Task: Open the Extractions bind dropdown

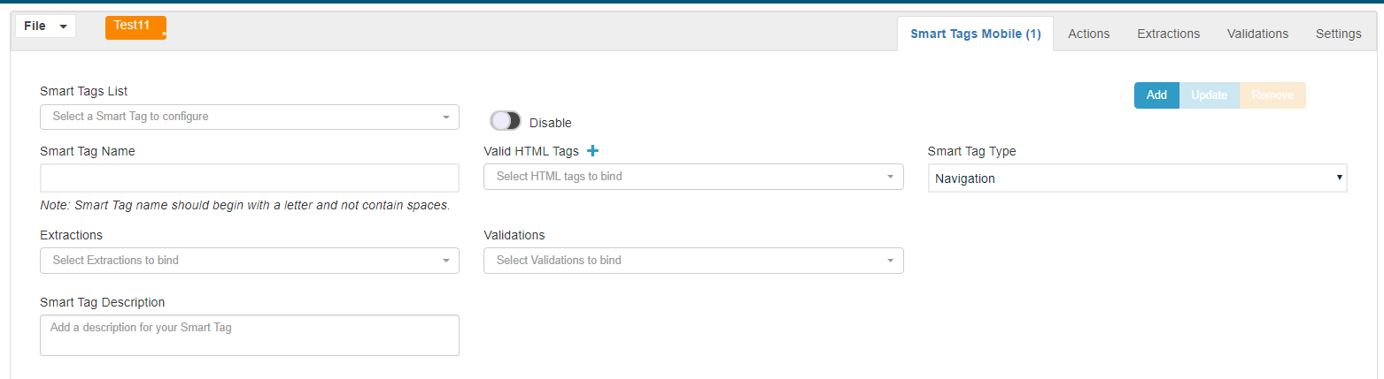Action: (250, 261)
